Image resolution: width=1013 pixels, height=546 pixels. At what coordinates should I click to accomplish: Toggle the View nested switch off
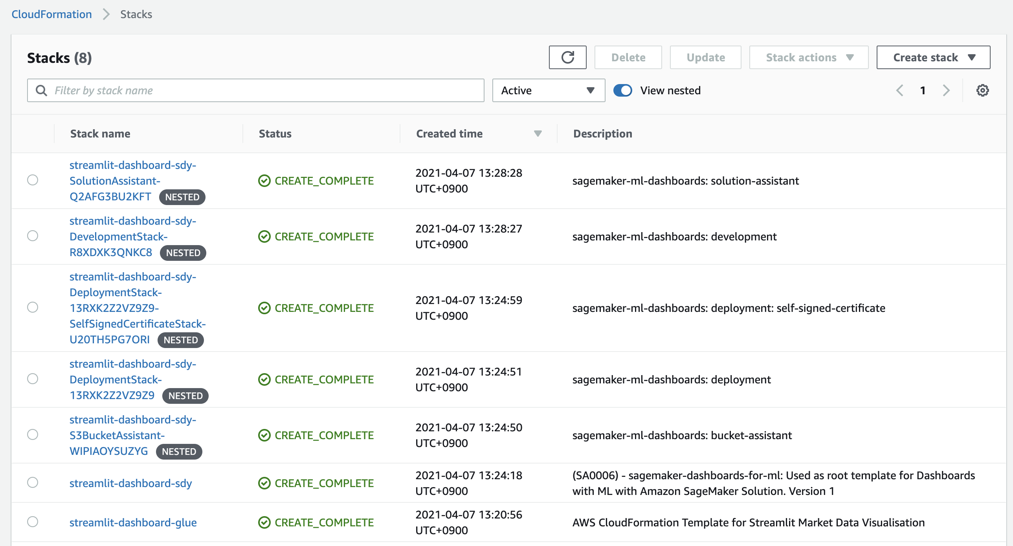(622, 90)
